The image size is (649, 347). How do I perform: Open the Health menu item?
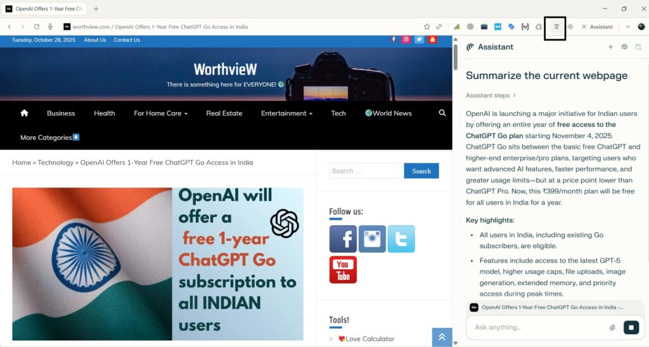(105, 113)
